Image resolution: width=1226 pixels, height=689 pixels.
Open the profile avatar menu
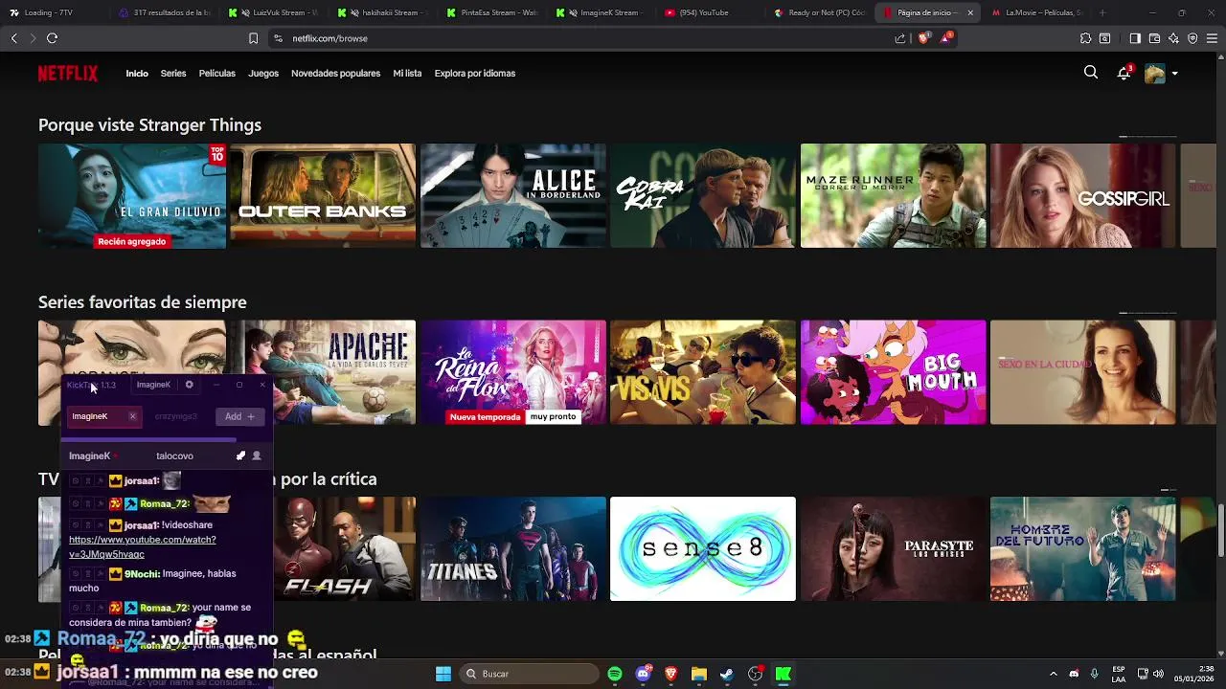point(1155,74)
